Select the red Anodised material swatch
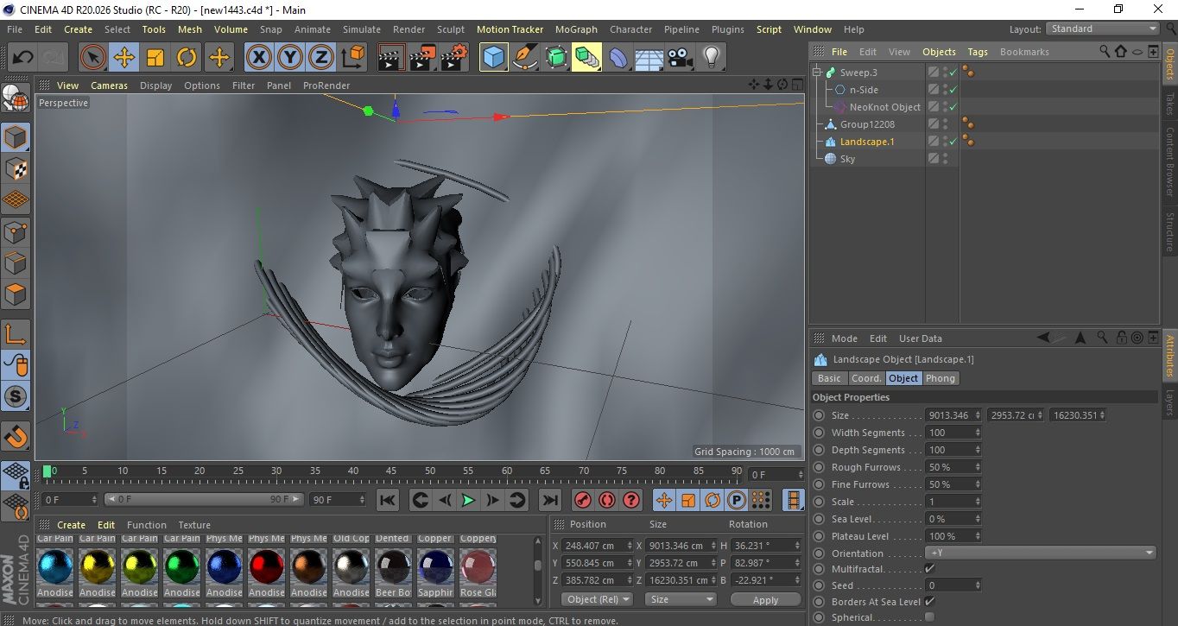1178x626 pixels. click(x=266, y=567)
